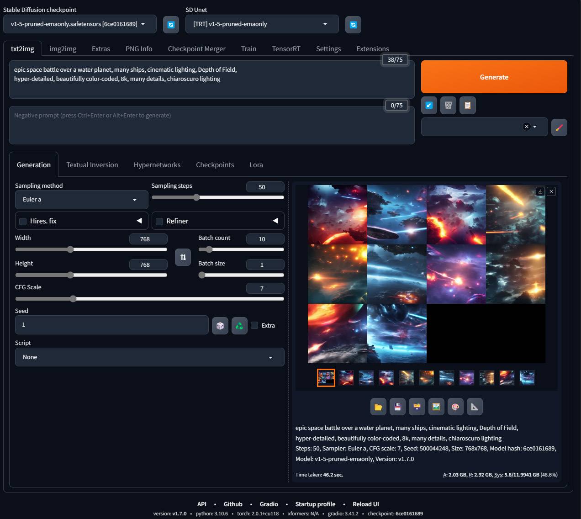Click the dice icon to randomize seed

click(220, 326)
